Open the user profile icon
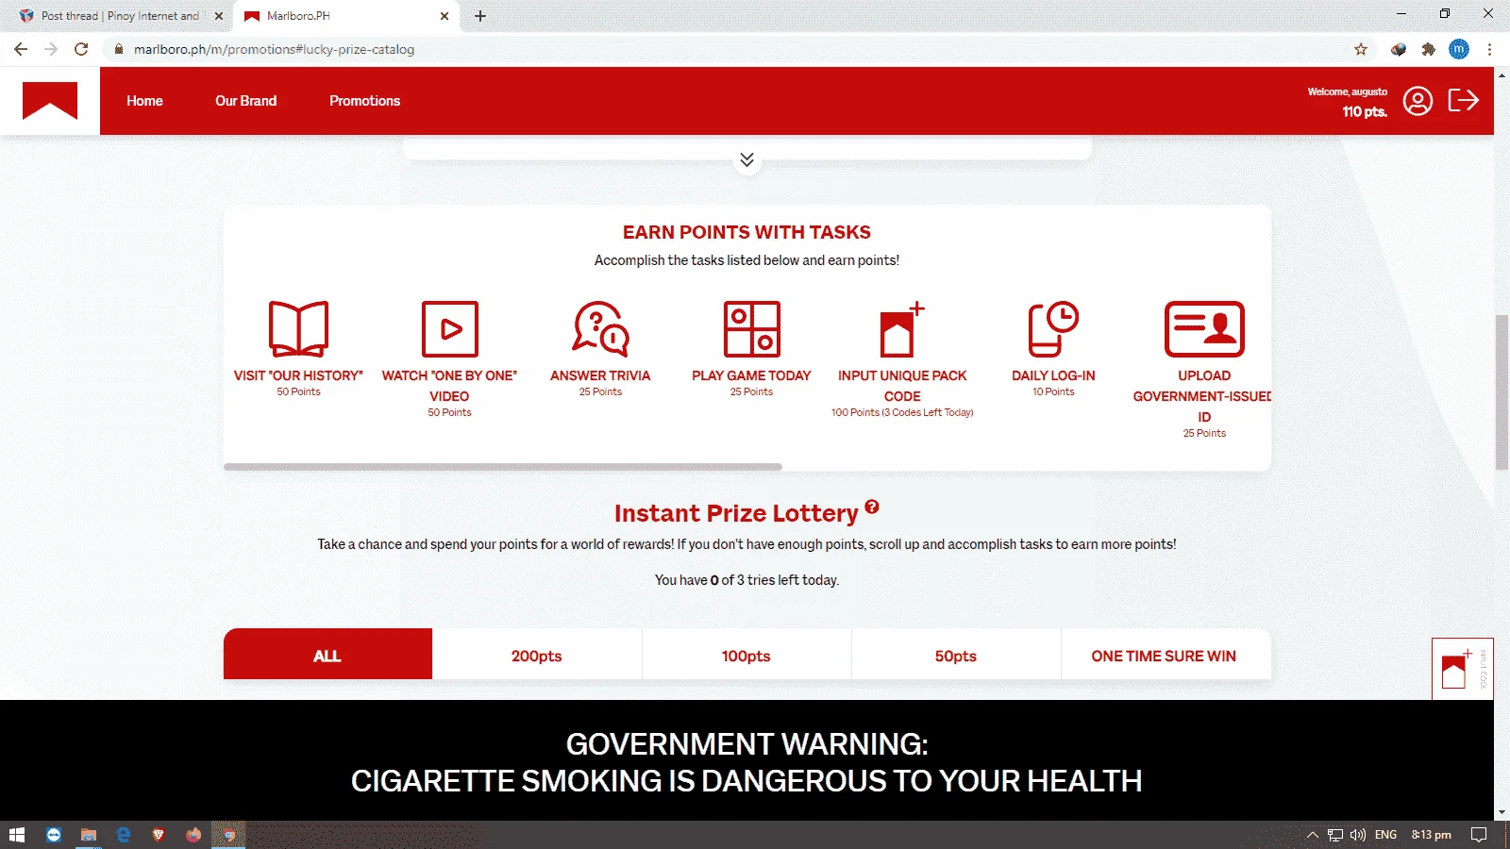This screenshot has height=849, width=1510. pos(1418,101)
